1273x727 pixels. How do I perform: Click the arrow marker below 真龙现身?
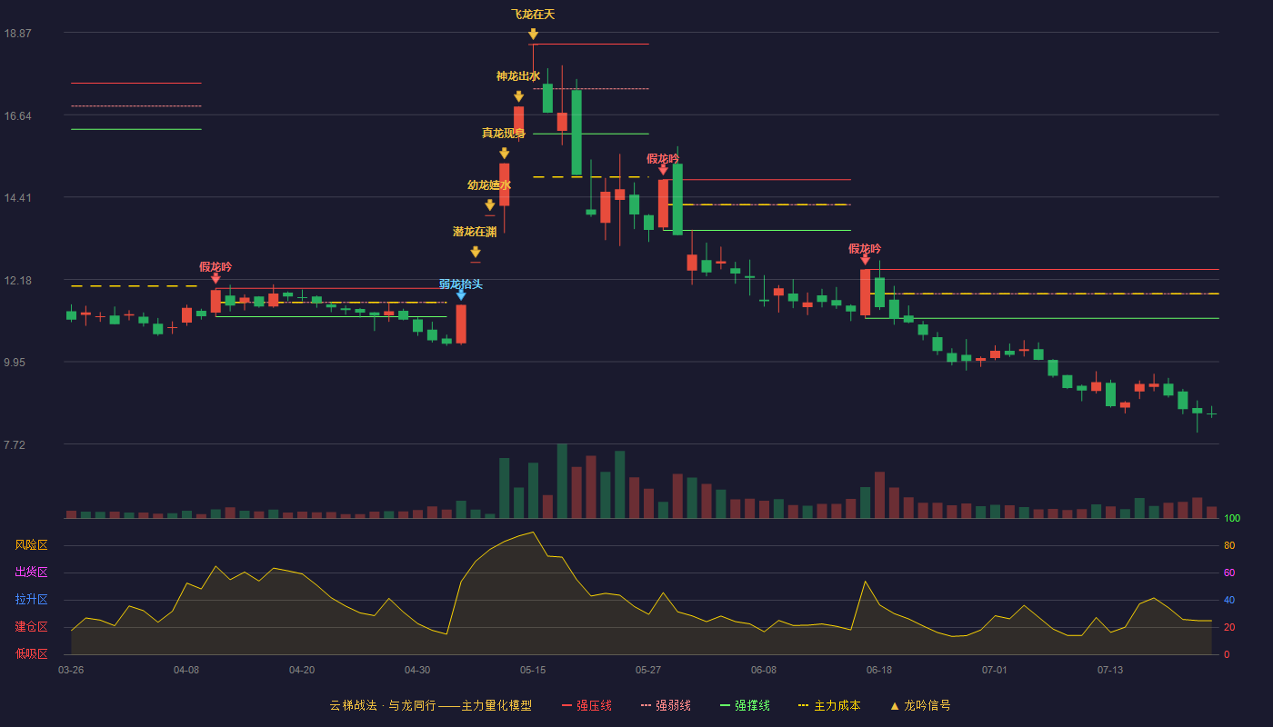pos(504,154)
